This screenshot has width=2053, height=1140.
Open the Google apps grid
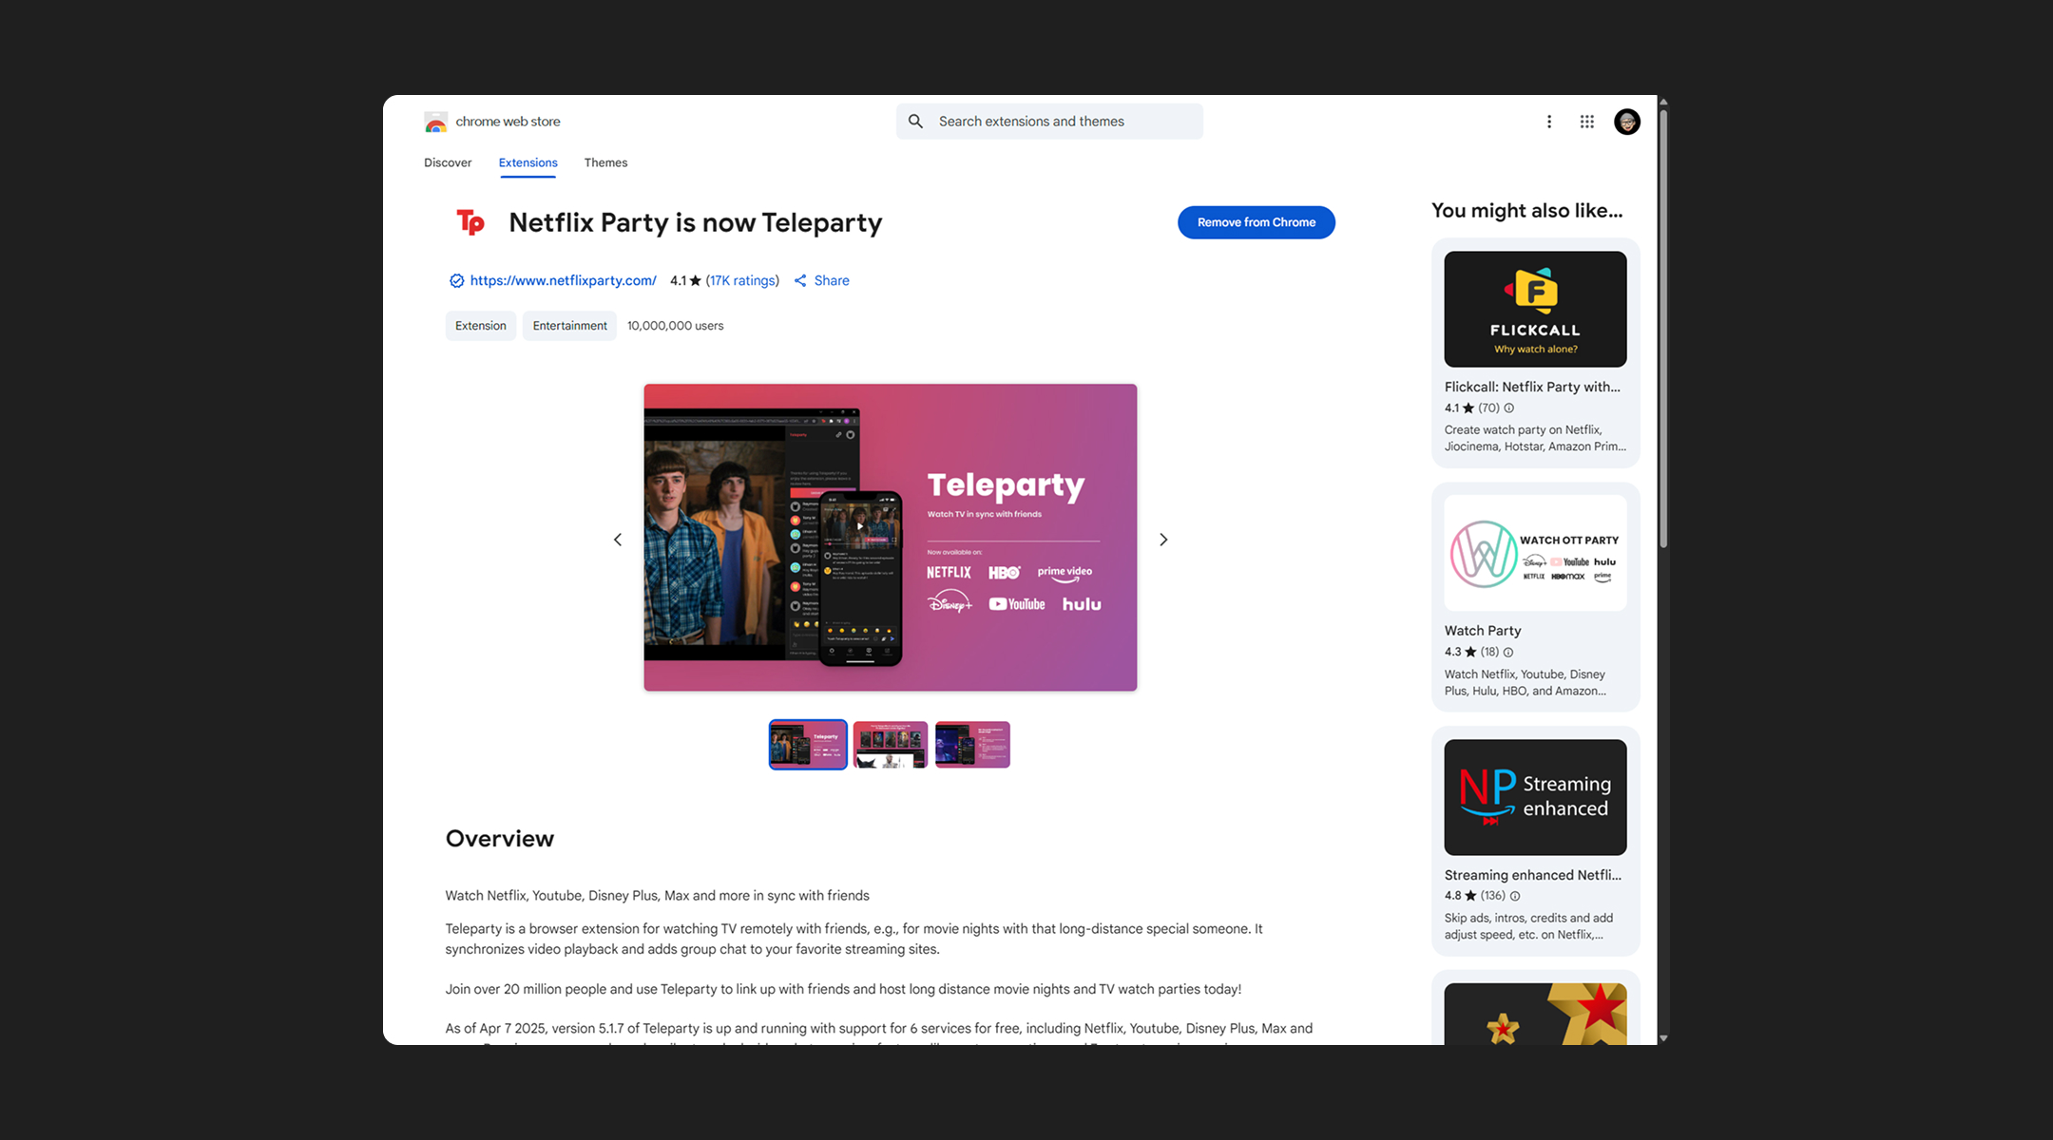point(1587,122)
